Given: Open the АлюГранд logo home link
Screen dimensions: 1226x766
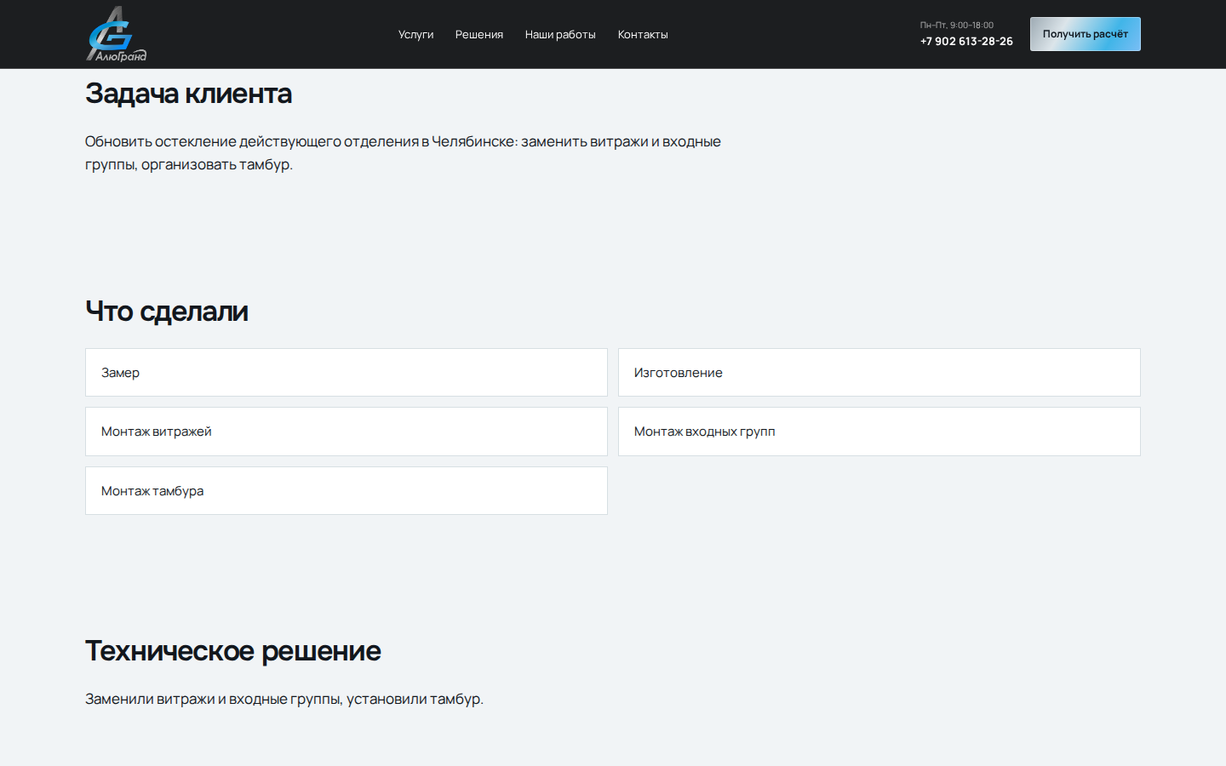Looking at the screenshot, I should 117,34.
